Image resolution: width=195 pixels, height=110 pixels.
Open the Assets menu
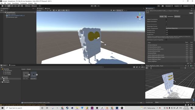9,3
